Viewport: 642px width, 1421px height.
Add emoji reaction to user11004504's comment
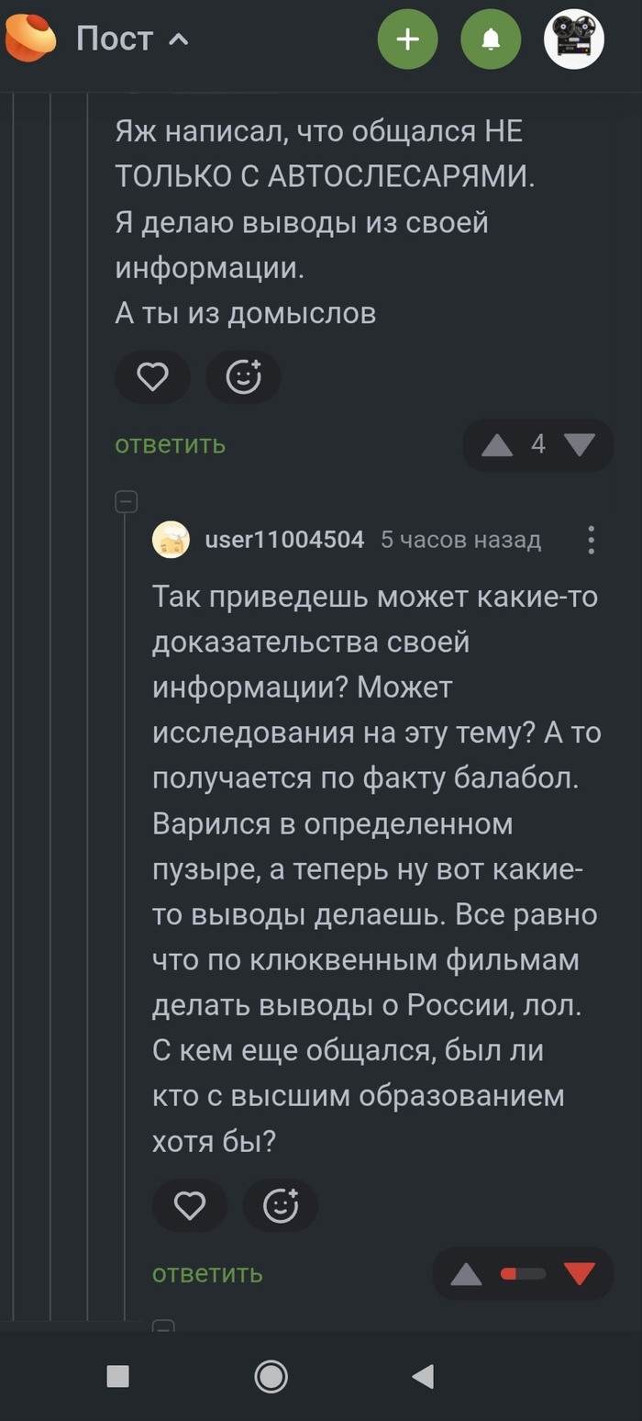[281, 1205]
